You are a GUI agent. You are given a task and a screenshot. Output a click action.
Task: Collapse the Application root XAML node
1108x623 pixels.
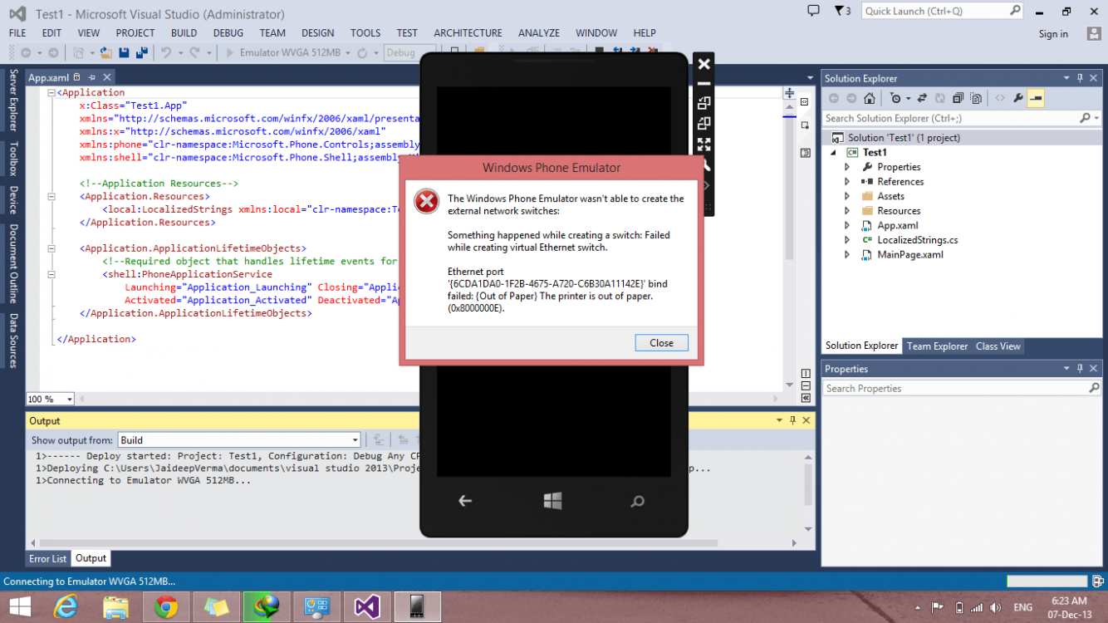[51, 93]
